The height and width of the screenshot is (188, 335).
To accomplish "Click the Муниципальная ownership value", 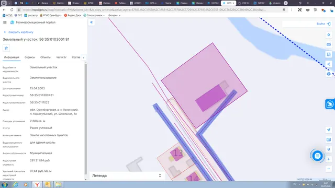I will point(41,153).
